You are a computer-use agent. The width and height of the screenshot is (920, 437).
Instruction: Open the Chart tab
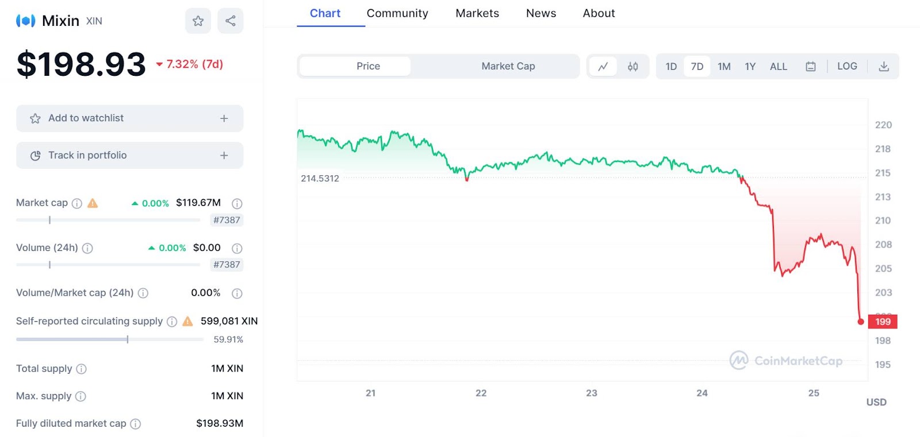pyautogui.click(x=325, y=13)
